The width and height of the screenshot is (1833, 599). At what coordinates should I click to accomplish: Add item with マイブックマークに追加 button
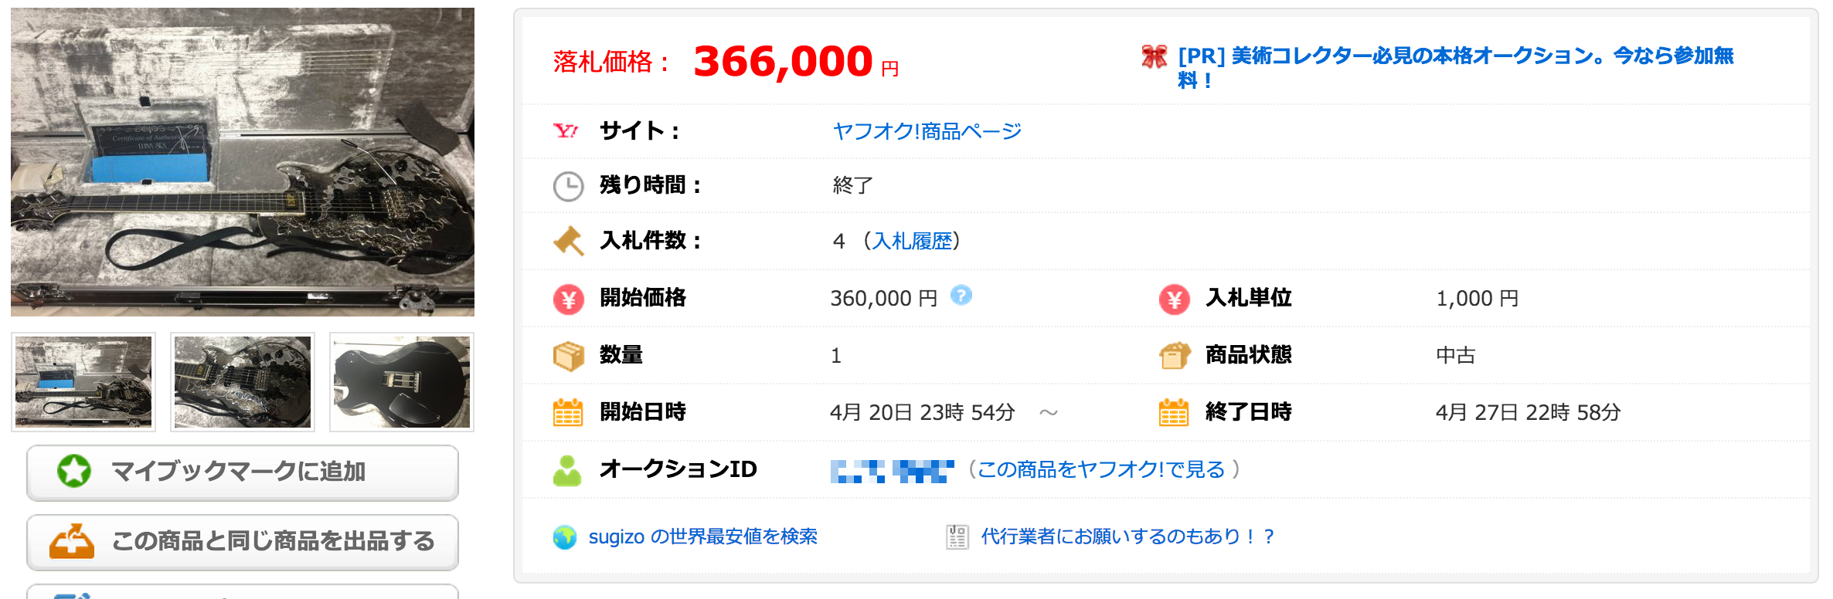[x=242, y=472]
